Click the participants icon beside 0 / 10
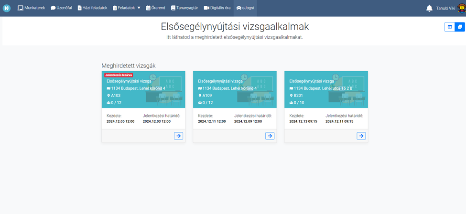Viewport: 466px width, 214px height. pos(291,103)
